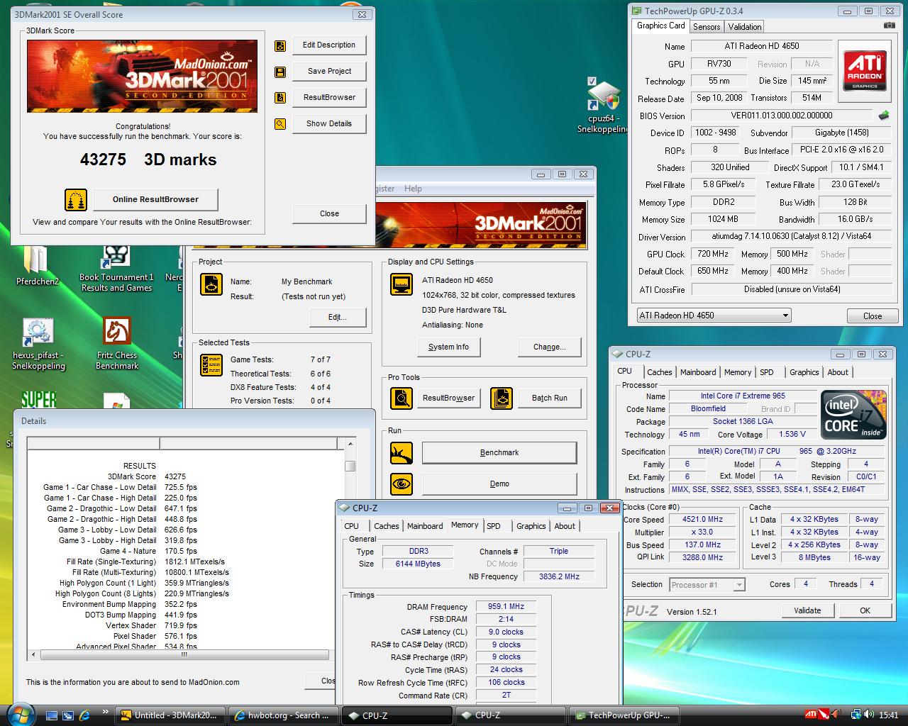
Task: Click the Details window horizontal scrollbar
Action: click(180, 655)
